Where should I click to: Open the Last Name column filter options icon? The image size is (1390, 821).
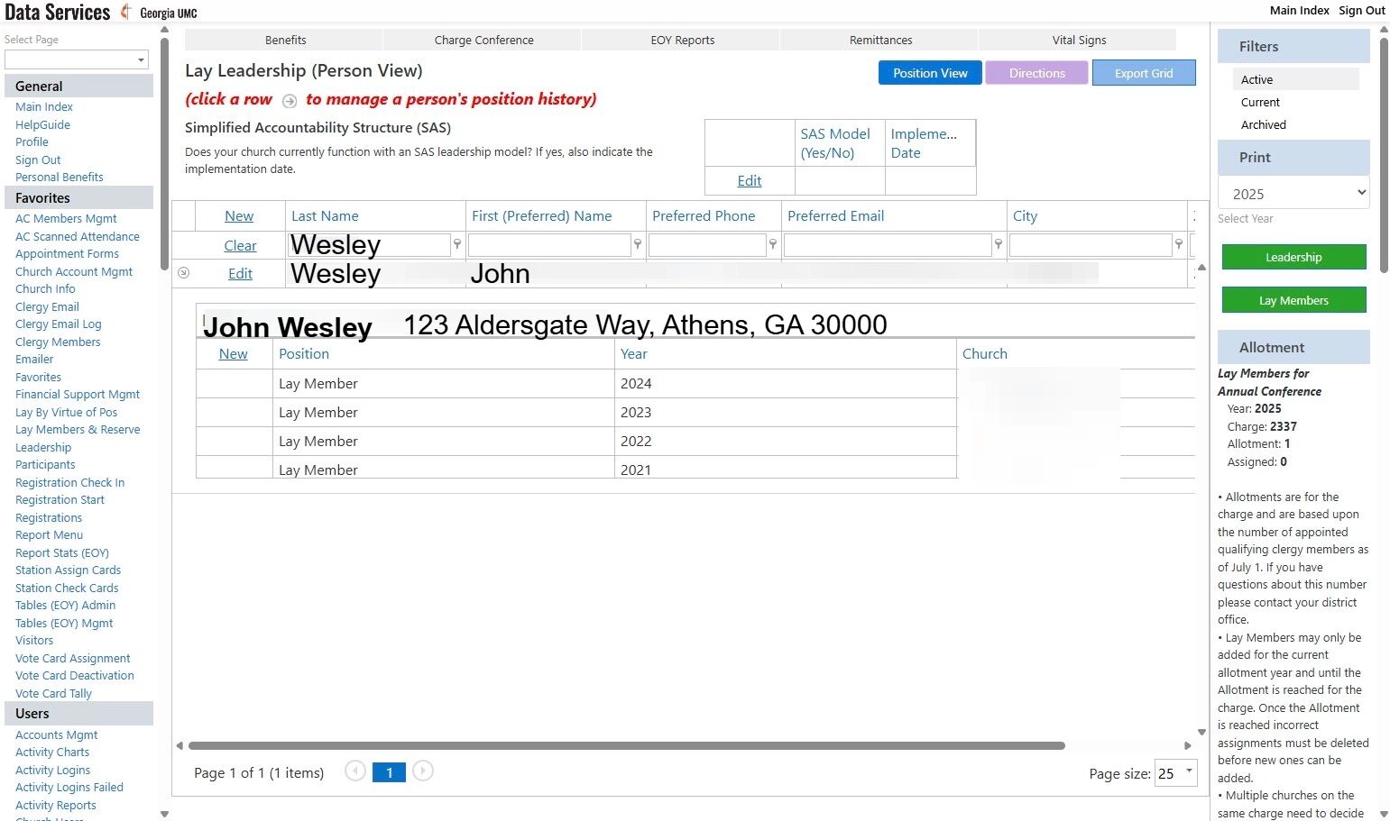point(457,244)
